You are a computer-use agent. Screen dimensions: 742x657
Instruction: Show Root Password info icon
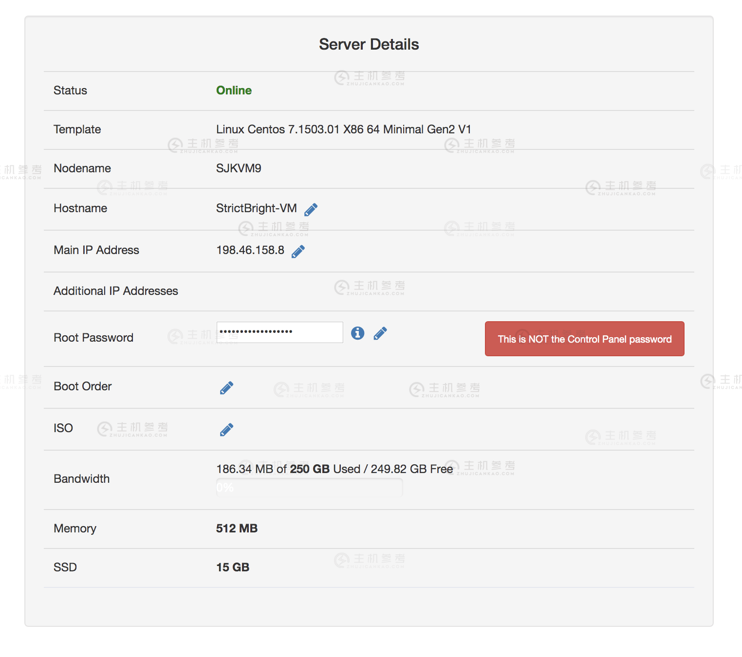(x=357, y=333)
